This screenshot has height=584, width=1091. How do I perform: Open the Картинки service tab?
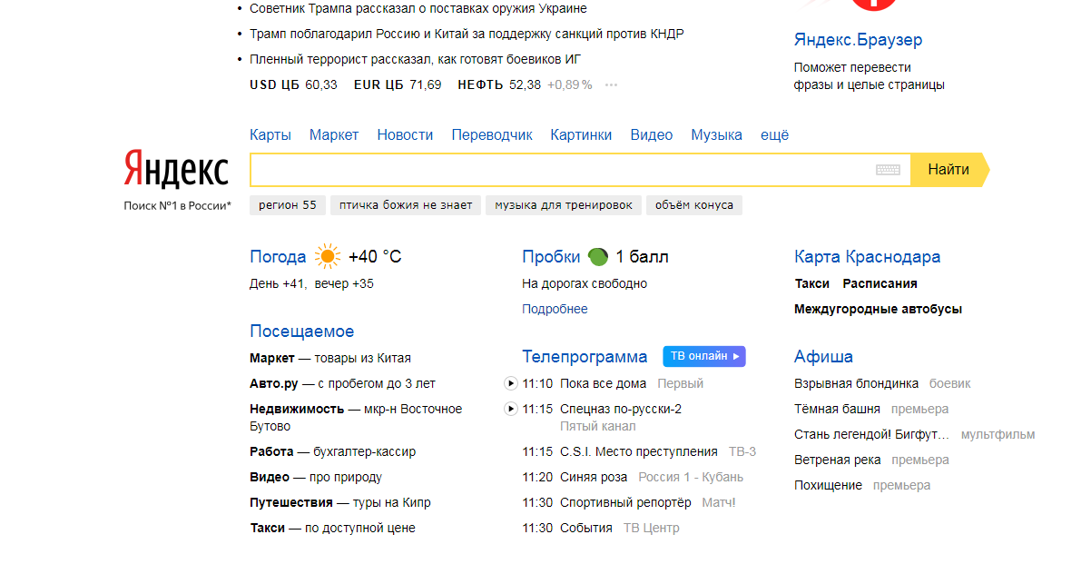581,134
